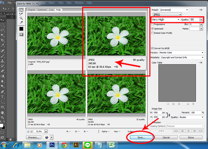Switch to the 2-Up tab

[x=51, y=10]
